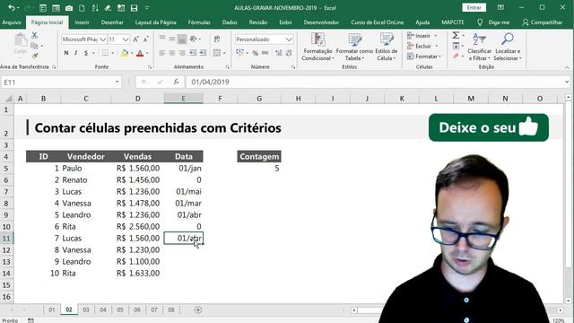574x323 pixels.
Task: Use the Format Painter brush
Action: click(34, 56)
